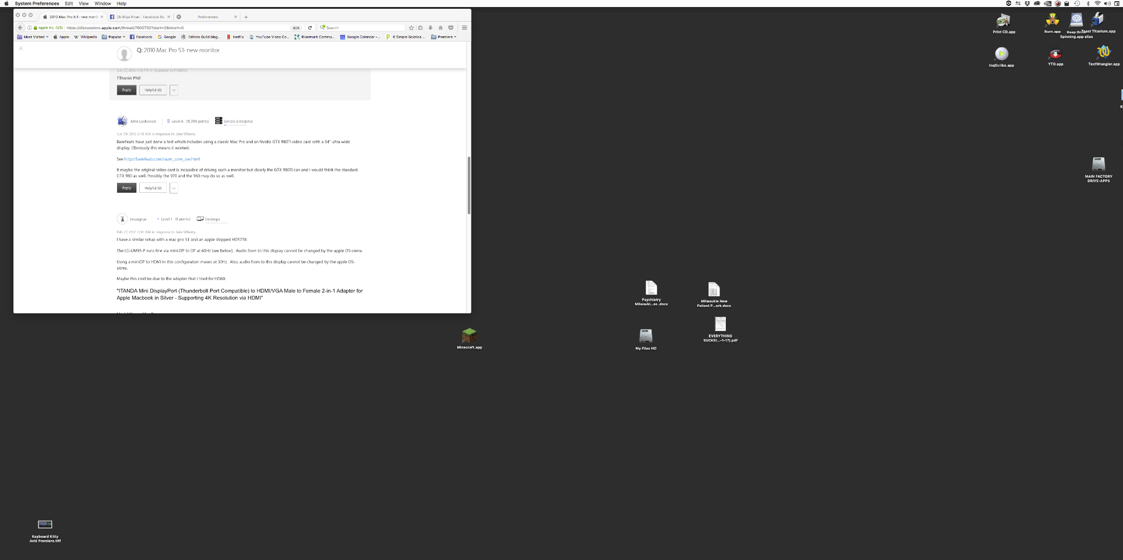1123x560 pixels.
Task: Open the barefeats.com link in the post
Action: (162, 159)
